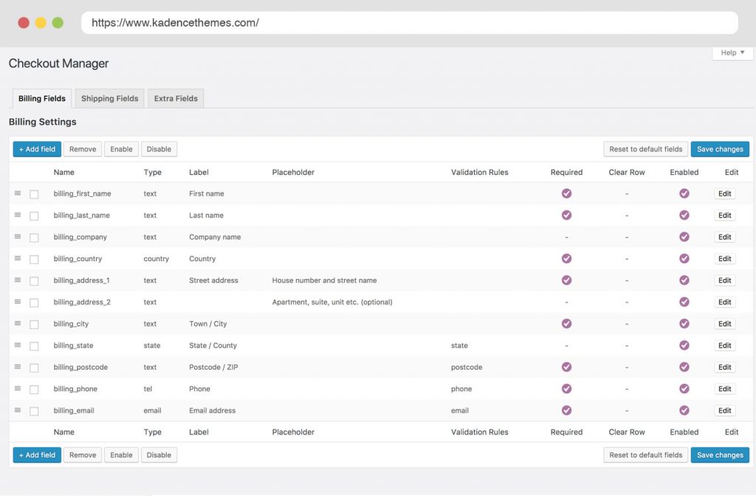Tick the billing_phone row checkbox
Image resolution: width=756 pixels, height=496 pixels.
click(34, 390)
